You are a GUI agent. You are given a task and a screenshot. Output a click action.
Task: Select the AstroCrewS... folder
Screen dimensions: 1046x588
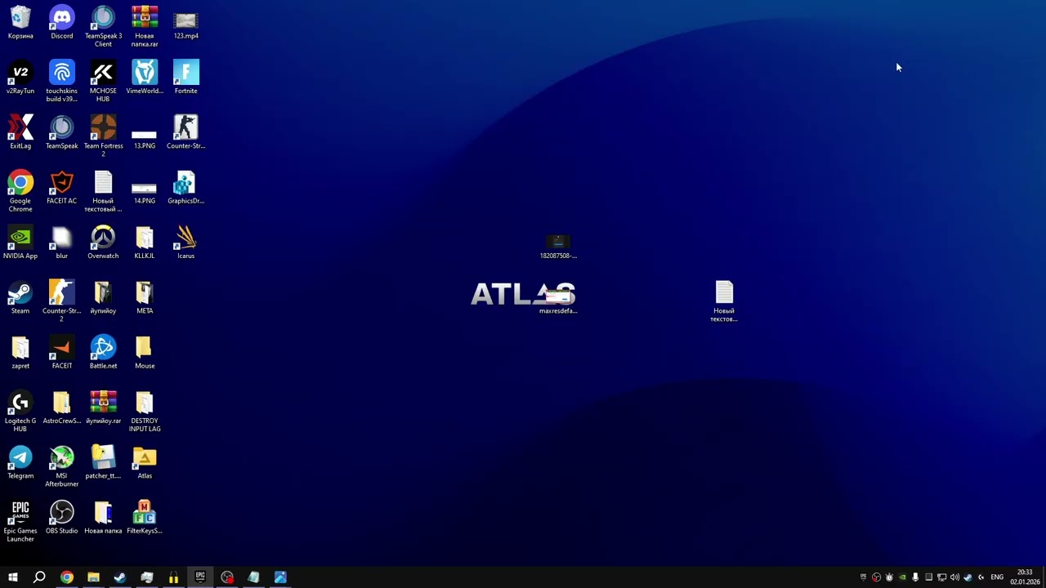pyautogui.click(x=61, y=408)
